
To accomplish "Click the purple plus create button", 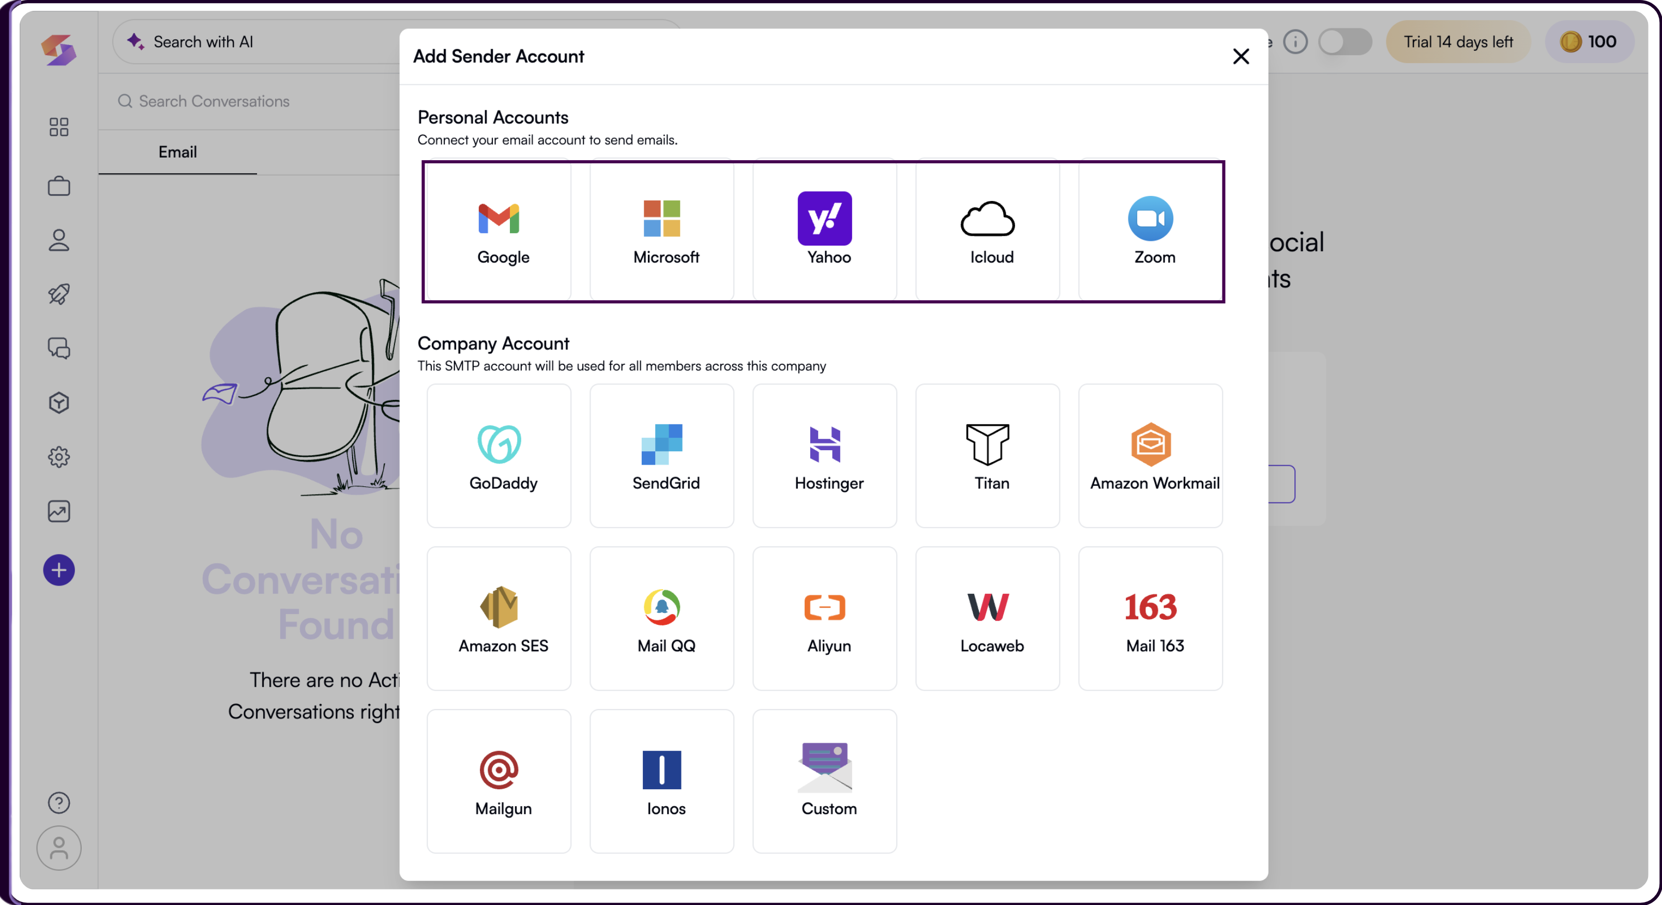I will point(59,570).
